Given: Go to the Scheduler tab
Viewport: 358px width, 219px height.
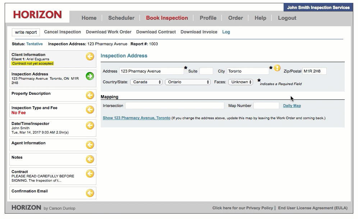Looking at the screenshot, I should coord(121,18).
